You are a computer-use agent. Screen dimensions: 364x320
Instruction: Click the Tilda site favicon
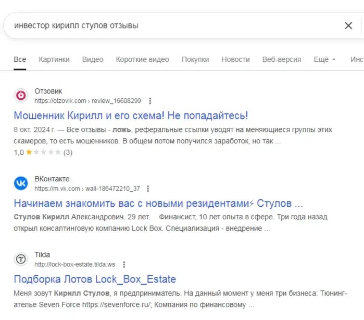21,259
